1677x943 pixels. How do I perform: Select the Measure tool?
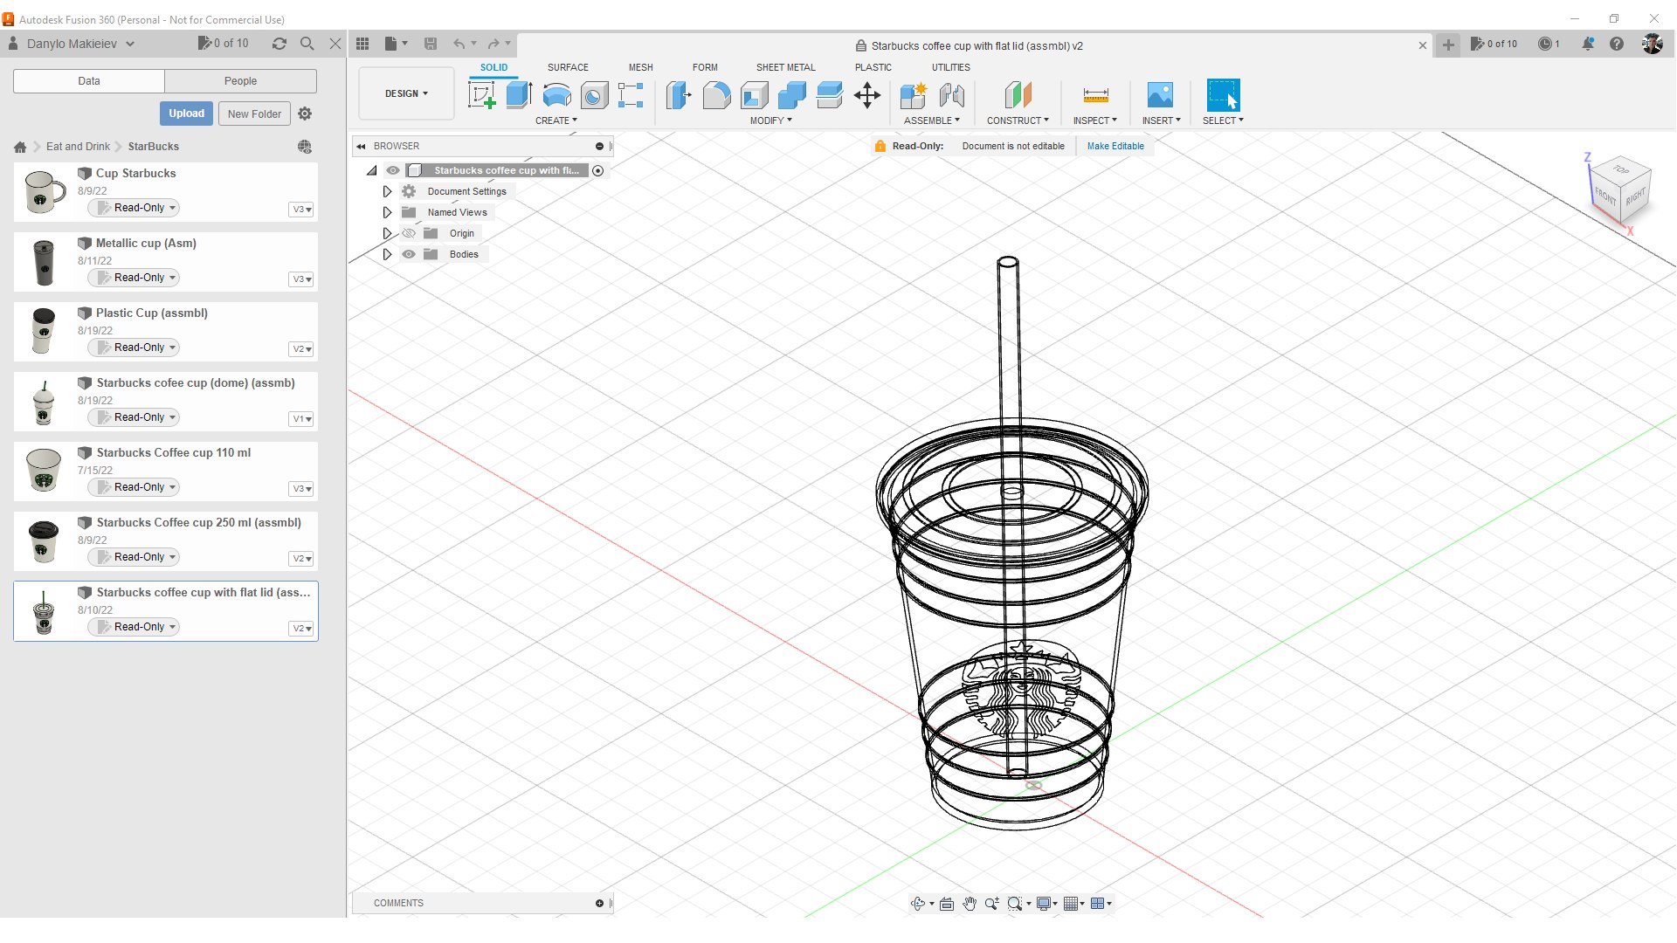(x=1095, y=95)
